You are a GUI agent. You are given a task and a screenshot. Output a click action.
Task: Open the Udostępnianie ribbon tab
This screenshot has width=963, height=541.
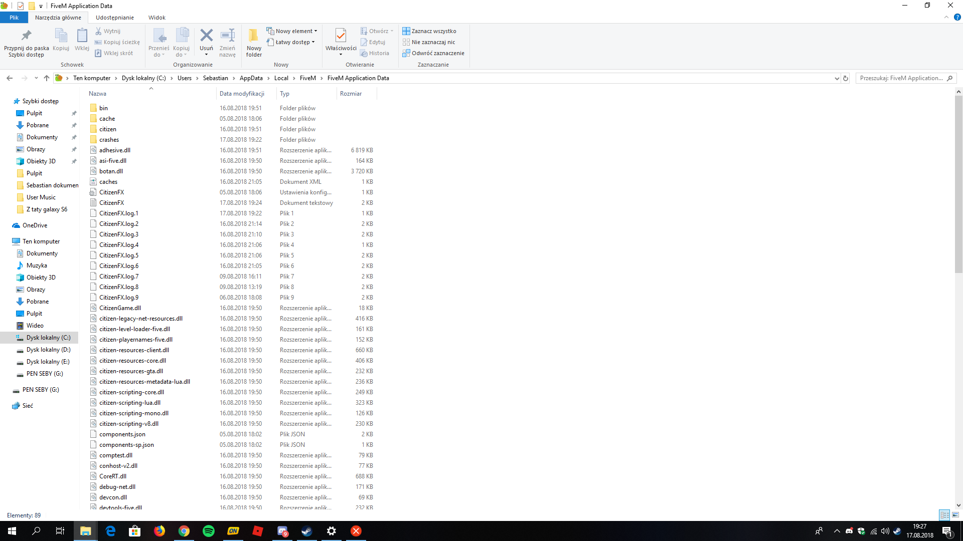tap(115, 18)
